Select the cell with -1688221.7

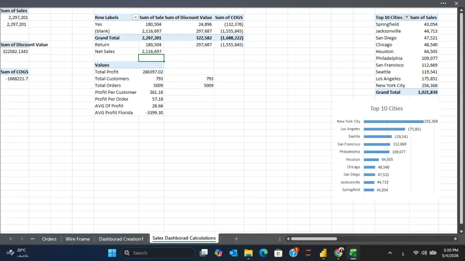[14, 79]
